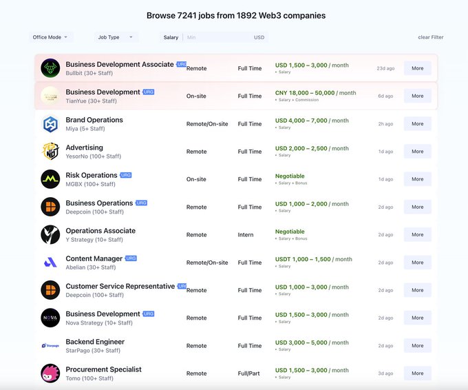This screenshot has width=468, height=390.
Task: Click the YesorNo company logo
Action: coord(50,151)
